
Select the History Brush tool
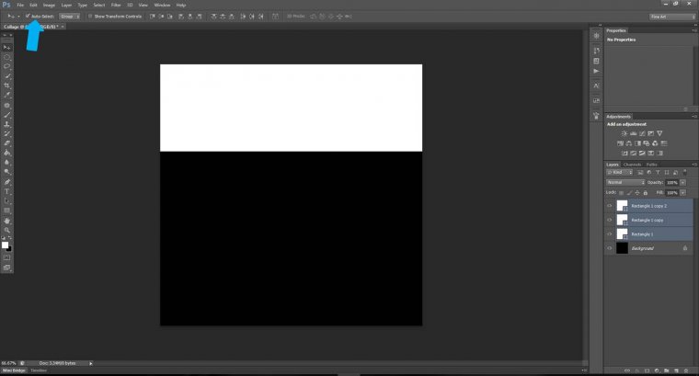click(x=6, y=133)
